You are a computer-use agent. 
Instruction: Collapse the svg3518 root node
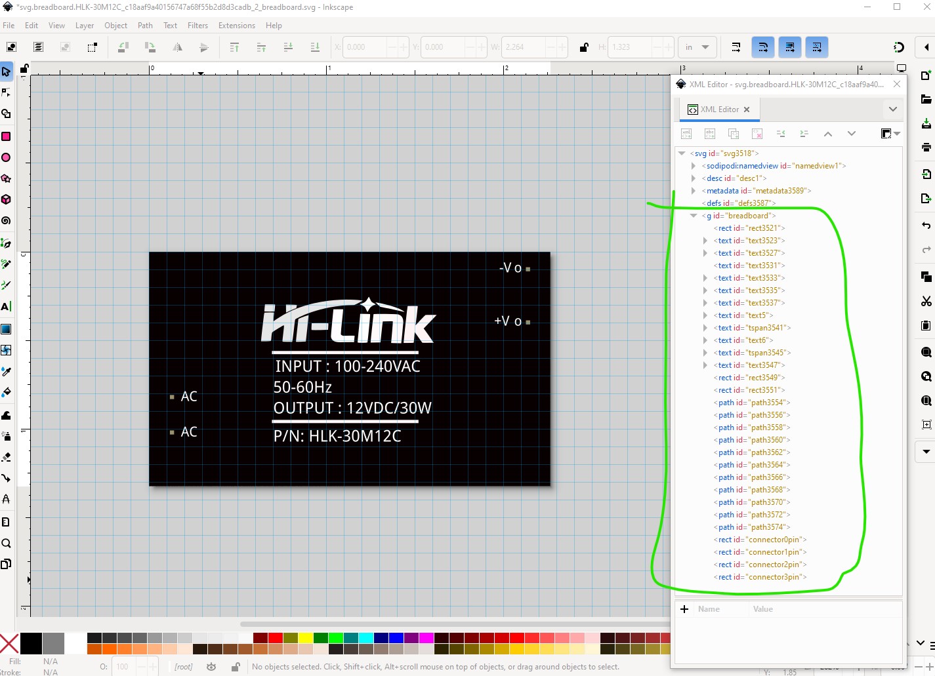682,153
